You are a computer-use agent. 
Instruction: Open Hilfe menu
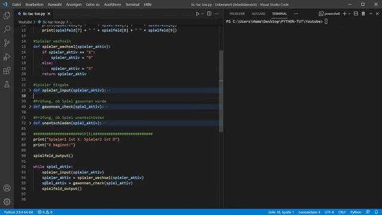tap(147, 4)
